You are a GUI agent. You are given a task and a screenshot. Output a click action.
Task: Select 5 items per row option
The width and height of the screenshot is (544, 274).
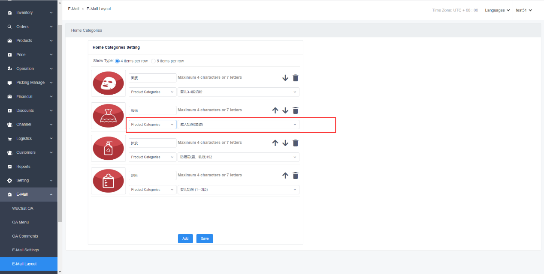click(154, 61)
